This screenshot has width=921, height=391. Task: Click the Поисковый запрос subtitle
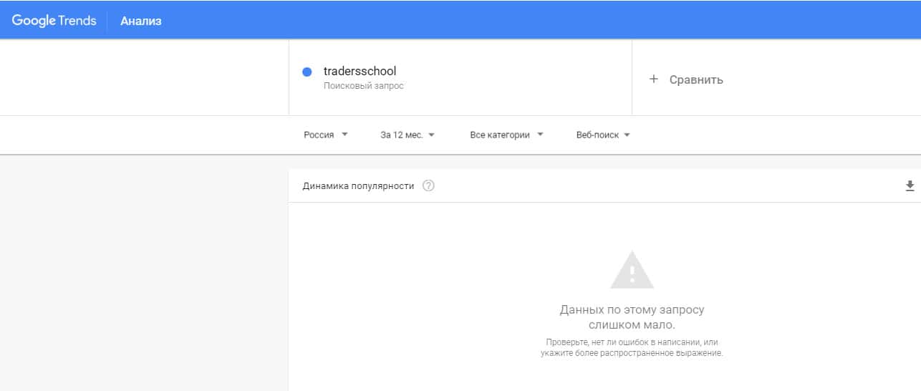coord(363,86)
